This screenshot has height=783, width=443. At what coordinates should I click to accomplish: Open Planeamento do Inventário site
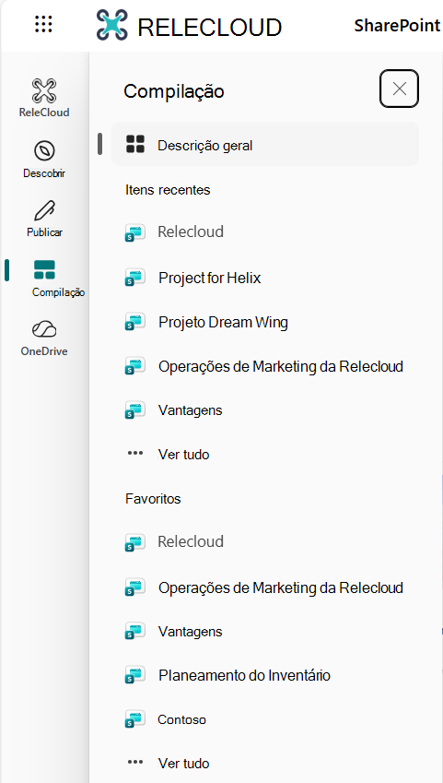tap(244, 676)
